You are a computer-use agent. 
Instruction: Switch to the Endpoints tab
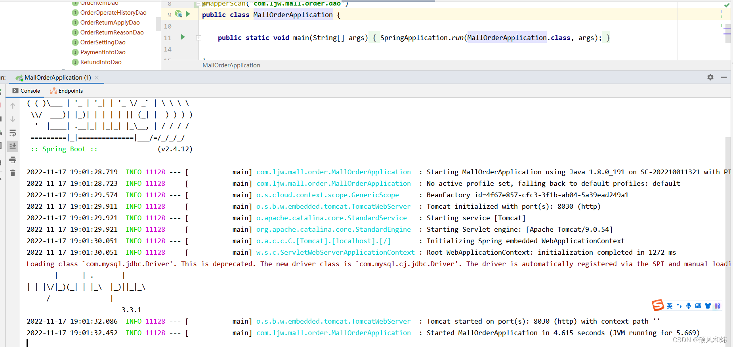coord(66,91)
